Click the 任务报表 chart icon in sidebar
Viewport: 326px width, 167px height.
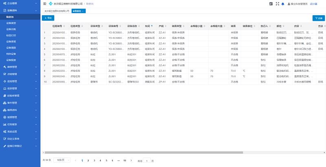click(4, 124)
